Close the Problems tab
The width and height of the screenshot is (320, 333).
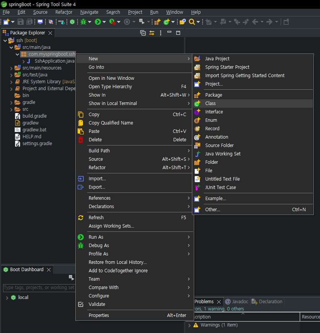click(219, 302)
